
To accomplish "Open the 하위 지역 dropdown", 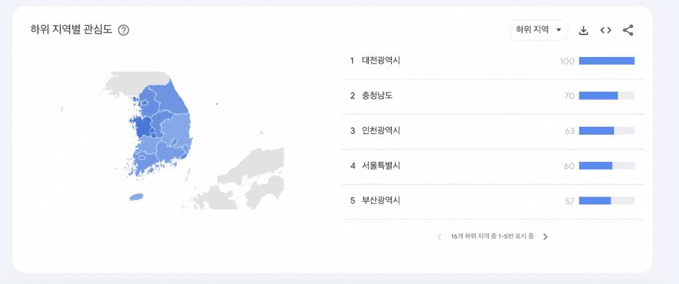I will click(538, 30).
